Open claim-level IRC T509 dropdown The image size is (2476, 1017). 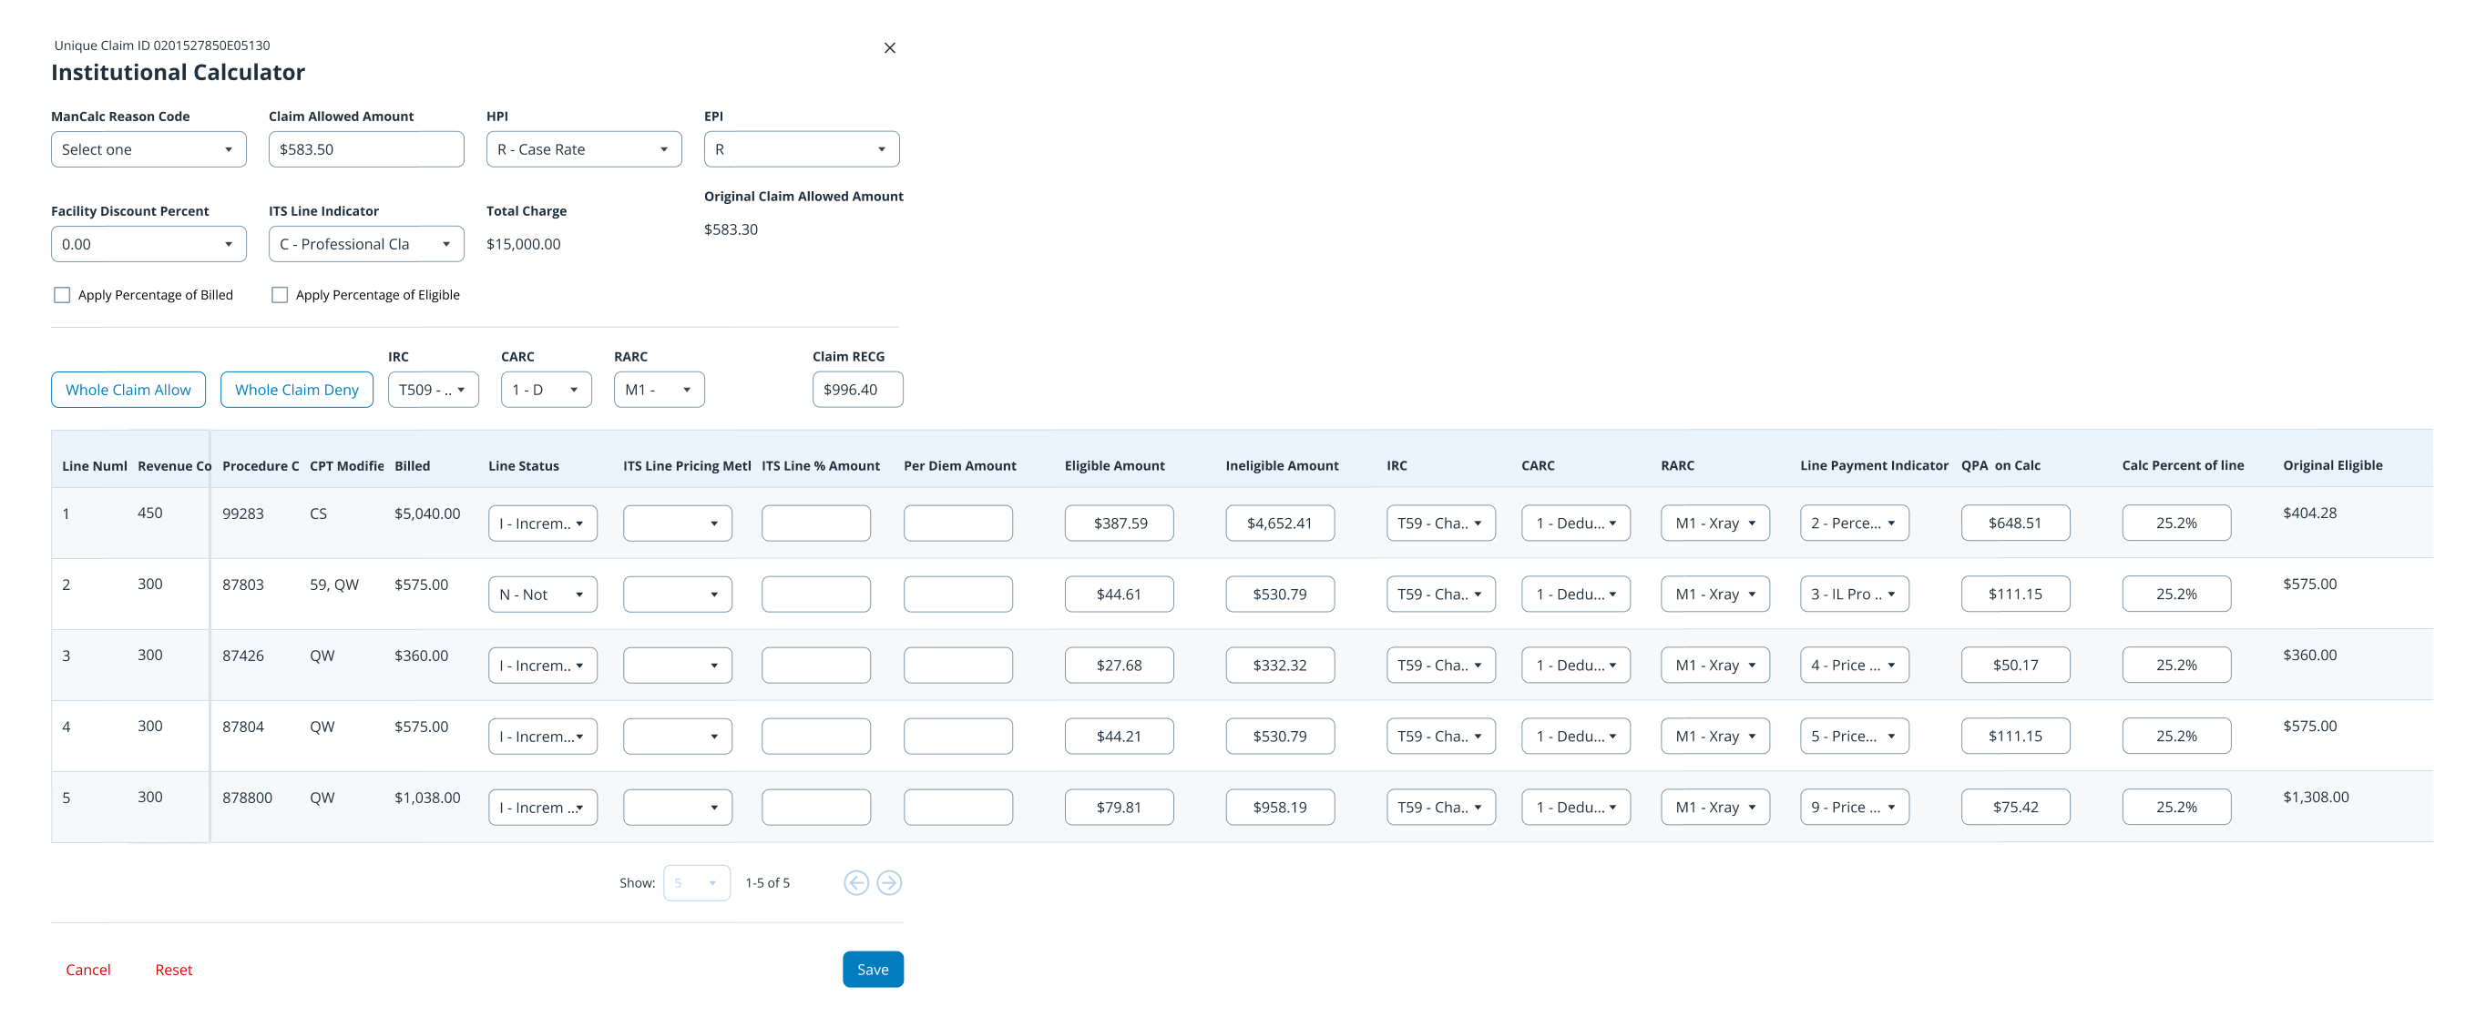point(434,390)
